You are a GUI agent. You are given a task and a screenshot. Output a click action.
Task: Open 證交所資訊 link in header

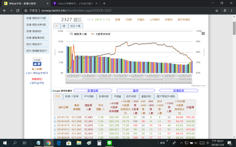[x=184, y=20]
